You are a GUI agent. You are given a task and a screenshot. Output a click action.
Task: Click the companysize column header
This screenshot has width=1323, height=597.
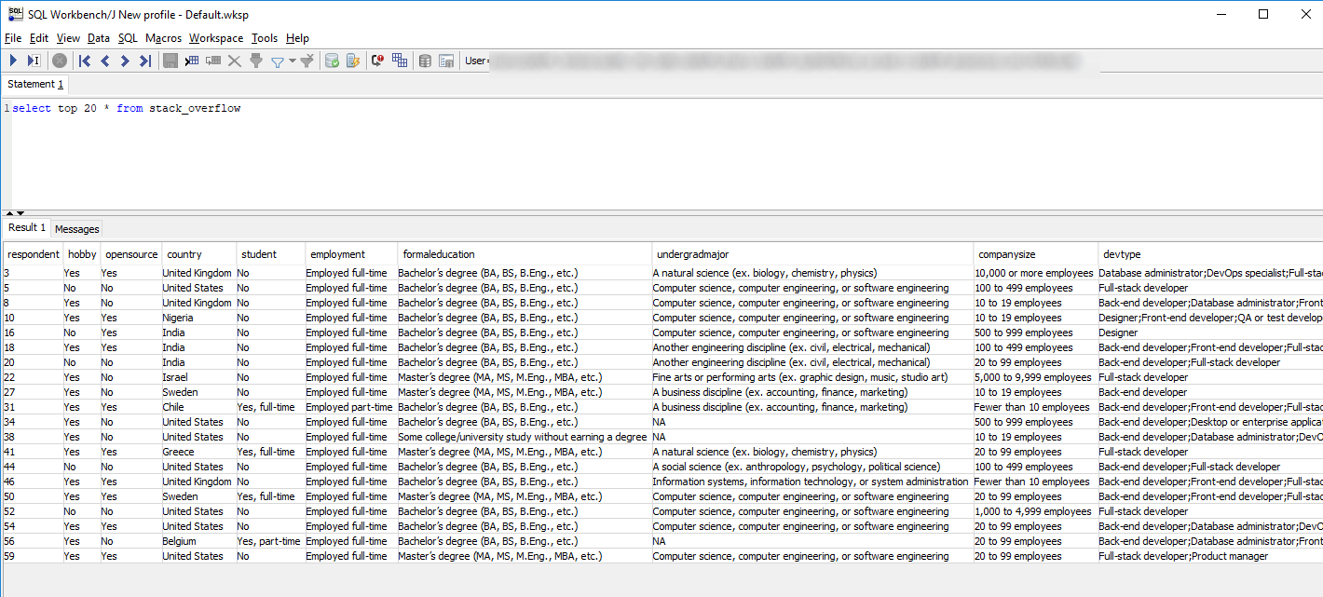coord(1036,254)
